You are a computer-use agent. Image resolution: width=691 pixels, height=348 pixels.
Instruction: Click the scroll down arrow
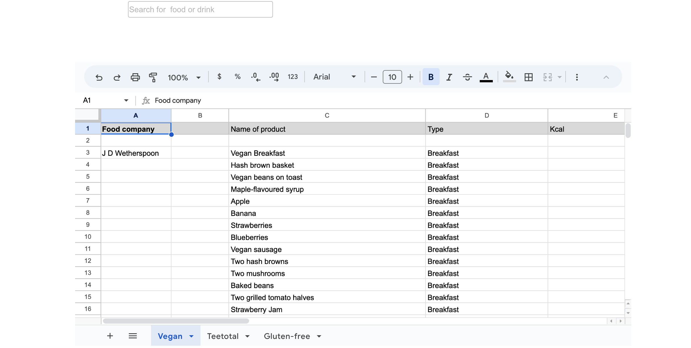tap(628, 313)
